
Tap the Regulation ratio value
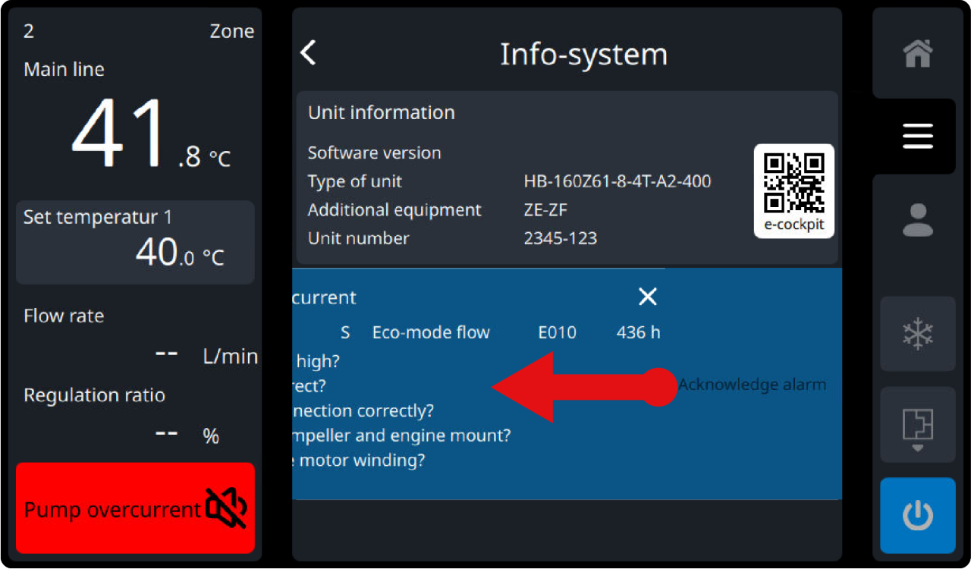click(166, 434)
